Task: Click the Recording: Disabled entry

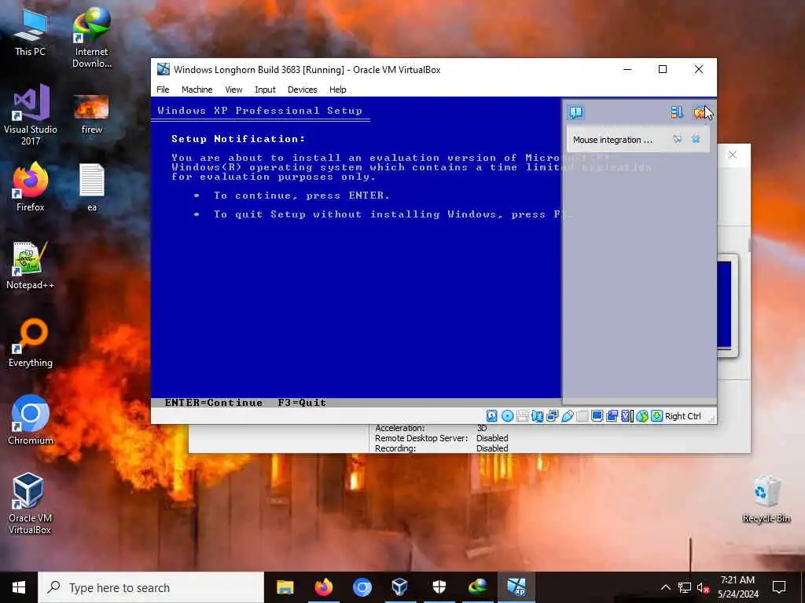Action: [x=442, y=448]
